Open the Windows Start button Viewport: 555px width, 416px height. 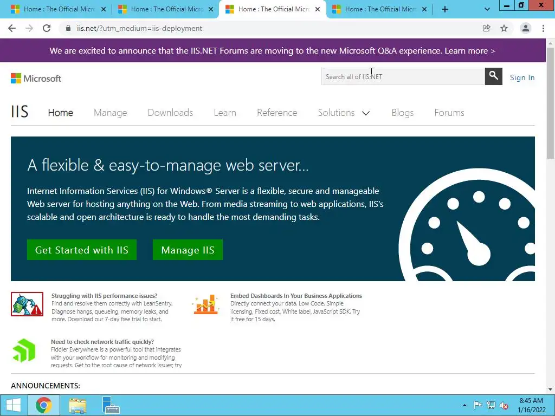(14, 405)
